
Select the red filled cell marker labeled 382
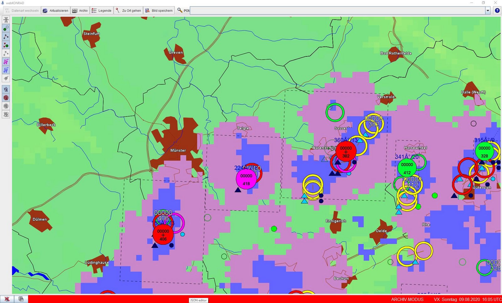point(346,152)
